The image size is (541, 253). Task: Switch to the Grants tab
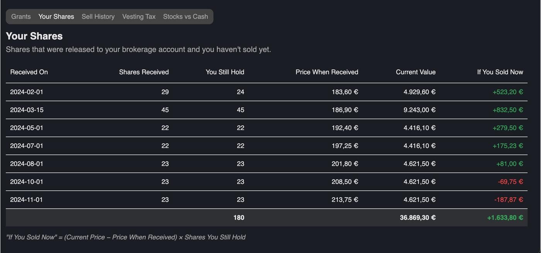point(21,17)
